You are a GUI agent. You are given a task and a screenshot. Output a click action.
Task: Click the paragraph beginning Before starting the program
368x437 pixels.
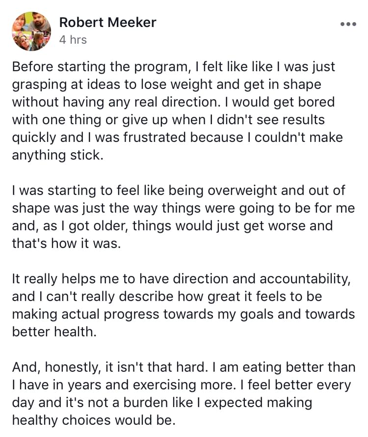pyautogui.click(x=177, y=110)
